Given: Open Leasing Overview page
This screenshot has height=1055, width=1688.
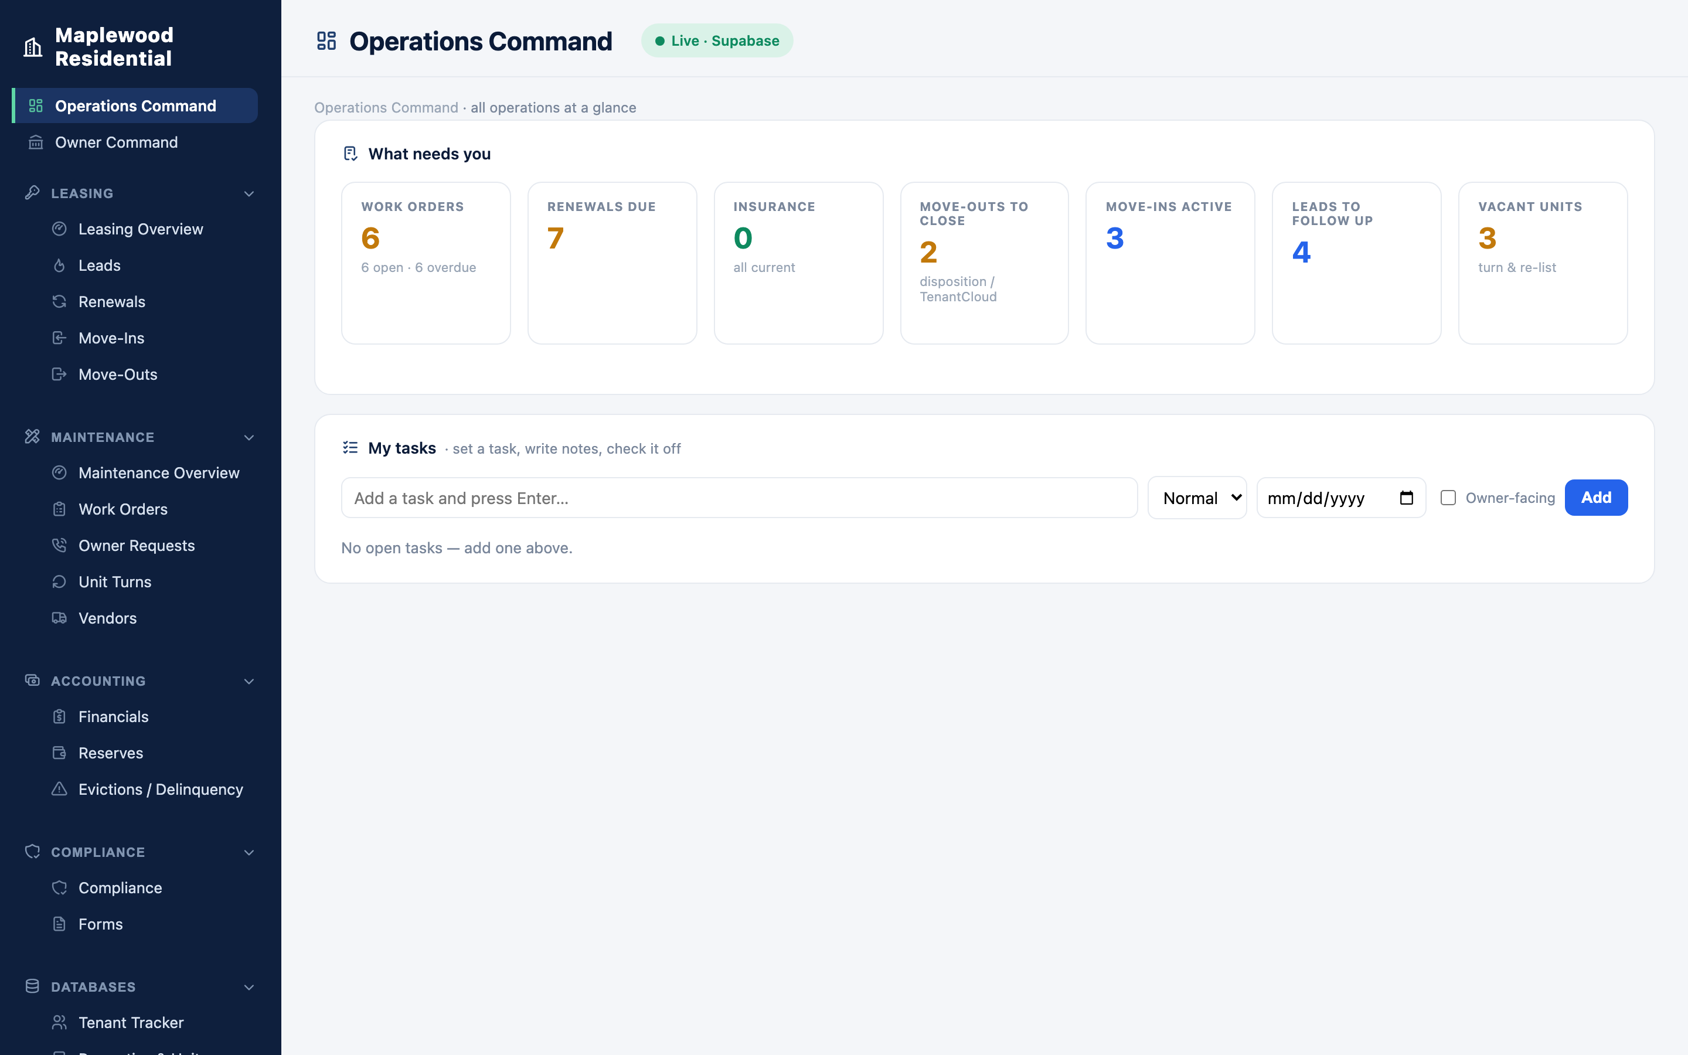Looking at the screenshot, I should [147, 229].
